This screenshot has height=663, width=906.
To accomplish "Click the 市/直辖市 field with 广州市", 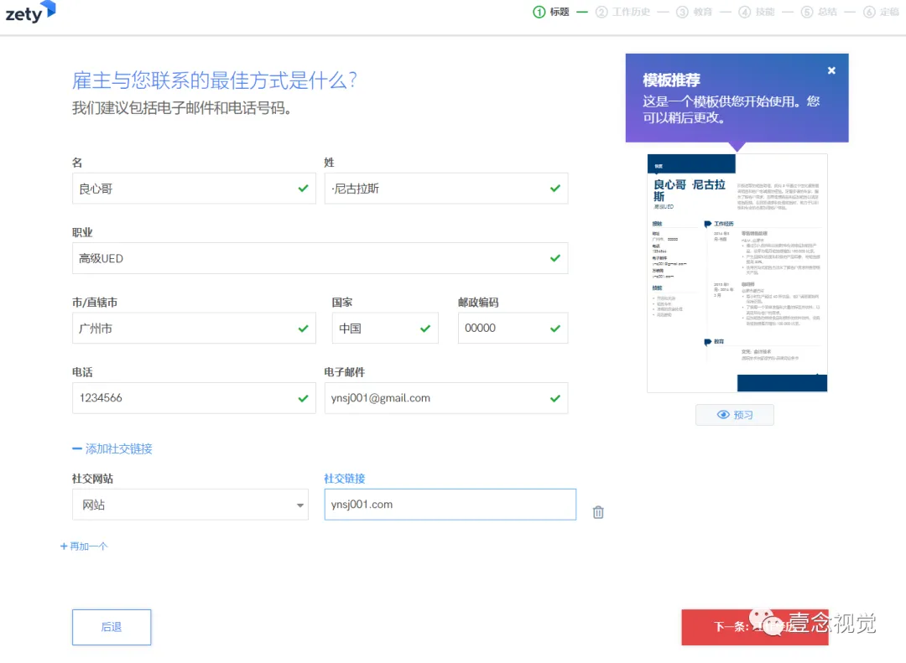I will (x=194, y=328).
